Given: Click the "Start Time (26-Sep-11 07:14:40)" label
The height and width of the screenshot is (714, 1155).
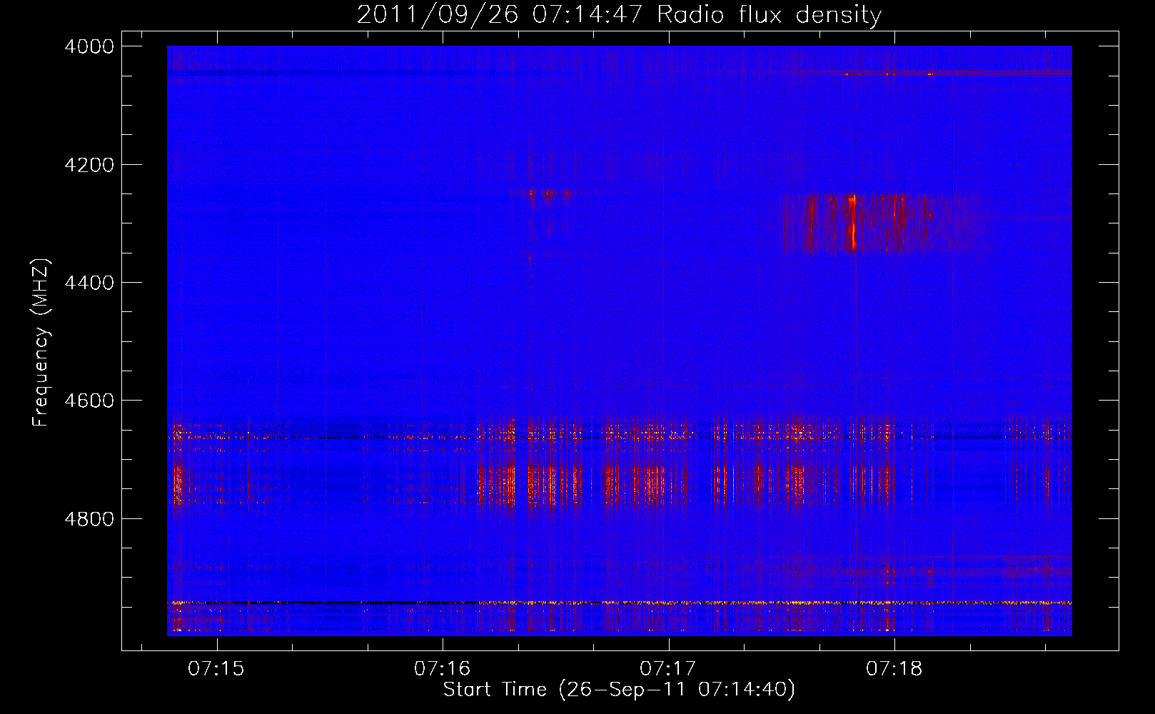Looking at the screenshot, I should (x=619, y=690).
